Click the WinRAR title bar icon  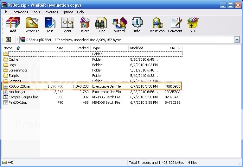click(4, 5)
